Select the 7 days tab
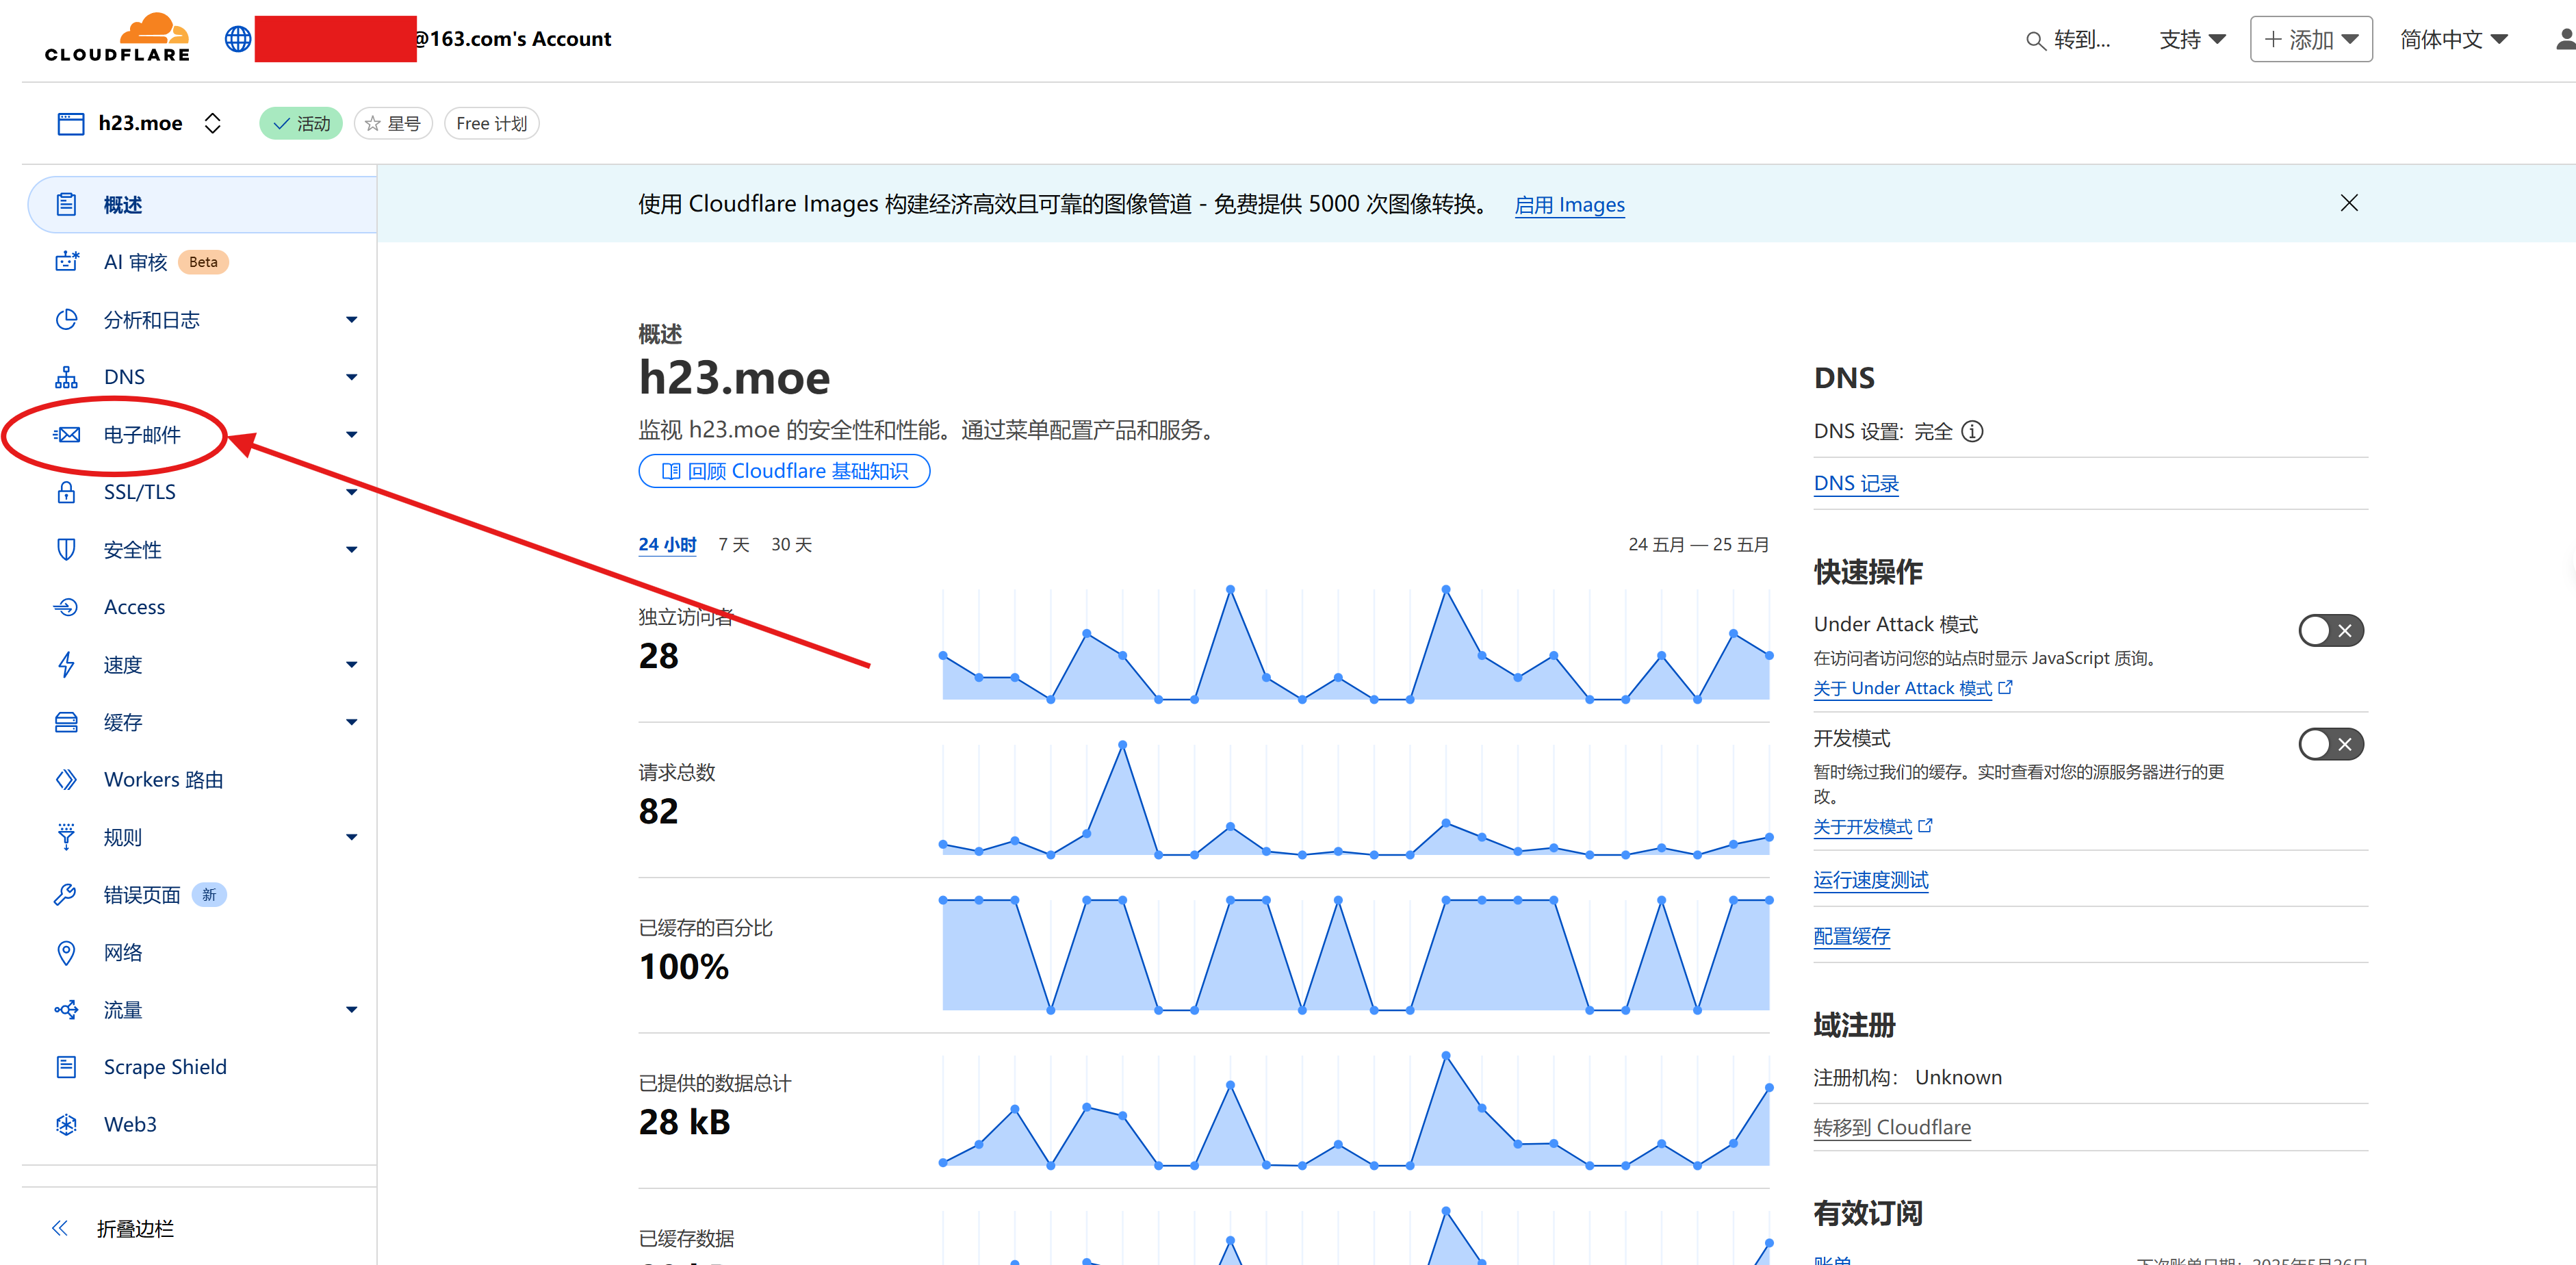This screenshot has height=1265, width=2576. click(x=733, y=545)
